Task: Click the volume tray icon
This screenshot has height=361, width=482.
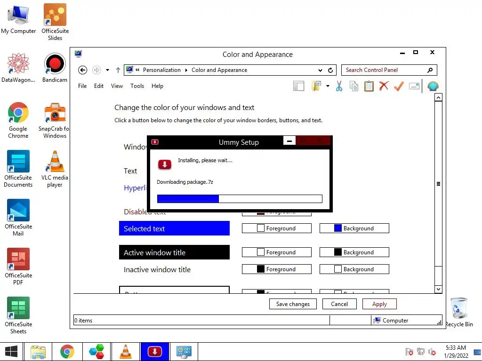Action: (432, 352)
